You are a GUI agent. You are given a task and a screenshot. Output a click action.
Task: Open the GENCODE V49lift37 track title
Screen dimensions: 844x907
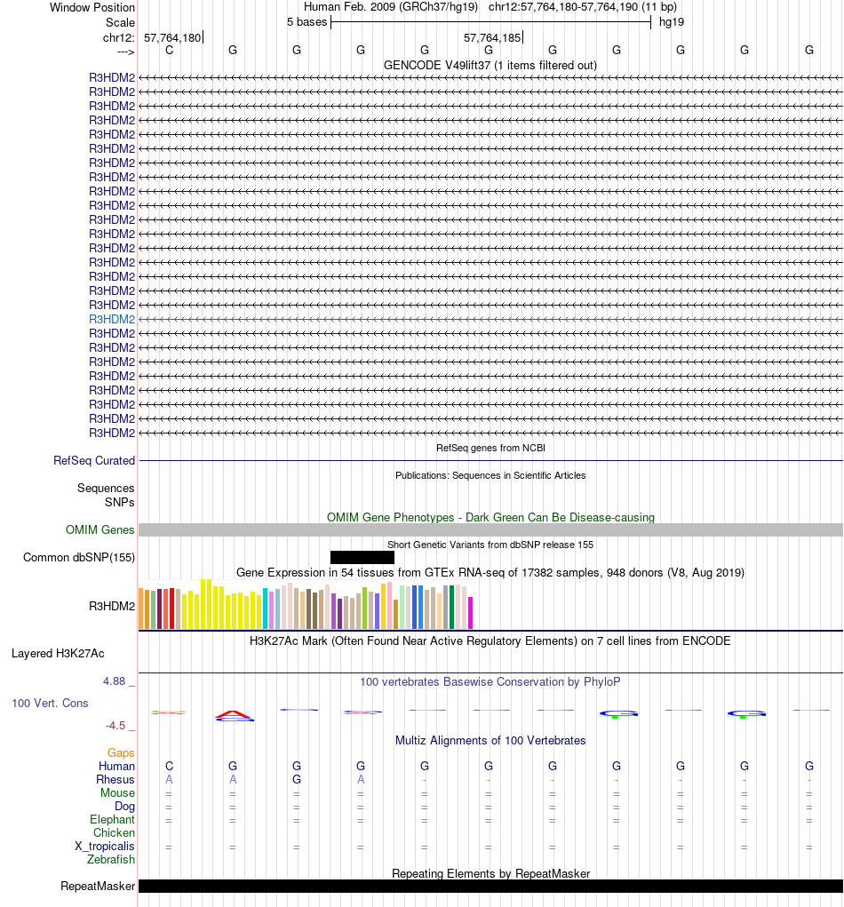490,66
